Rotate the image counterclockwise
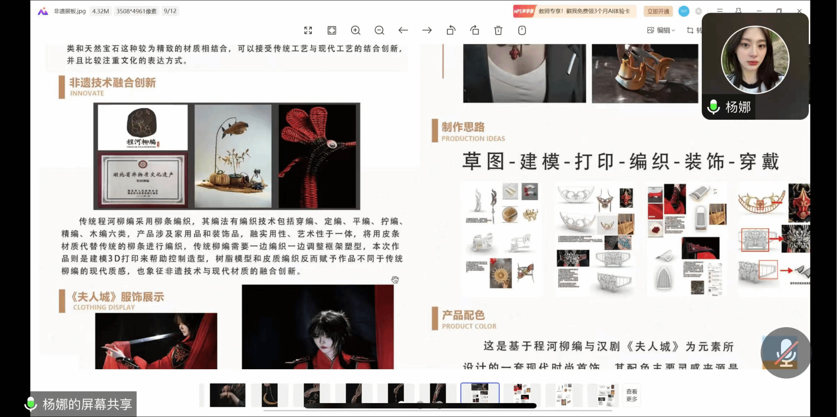837x417 pixels. click(451, 30)
